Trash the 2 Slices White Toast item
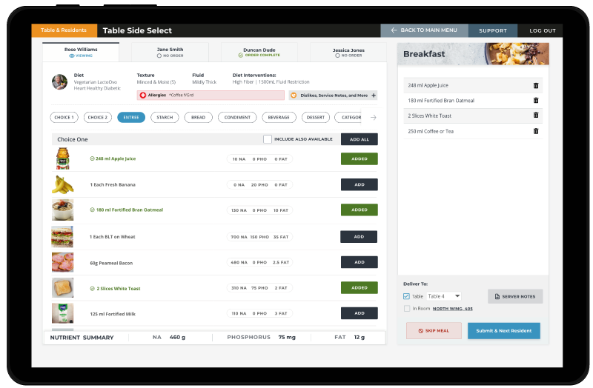This screenshot has height=388, width=593. (536, 116)
